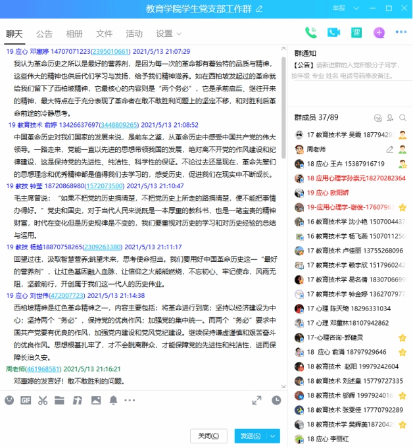Click the send picture icon
Viewport: 413px width, 448px height.
(x=96, y=400)
